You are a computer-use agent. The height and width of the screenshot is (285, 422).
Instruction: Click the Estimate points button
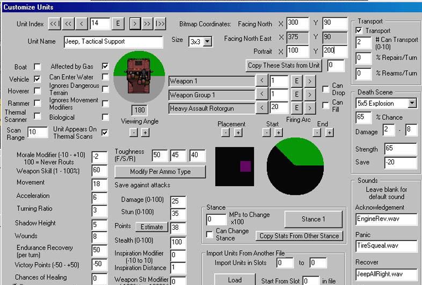point(151,227)
